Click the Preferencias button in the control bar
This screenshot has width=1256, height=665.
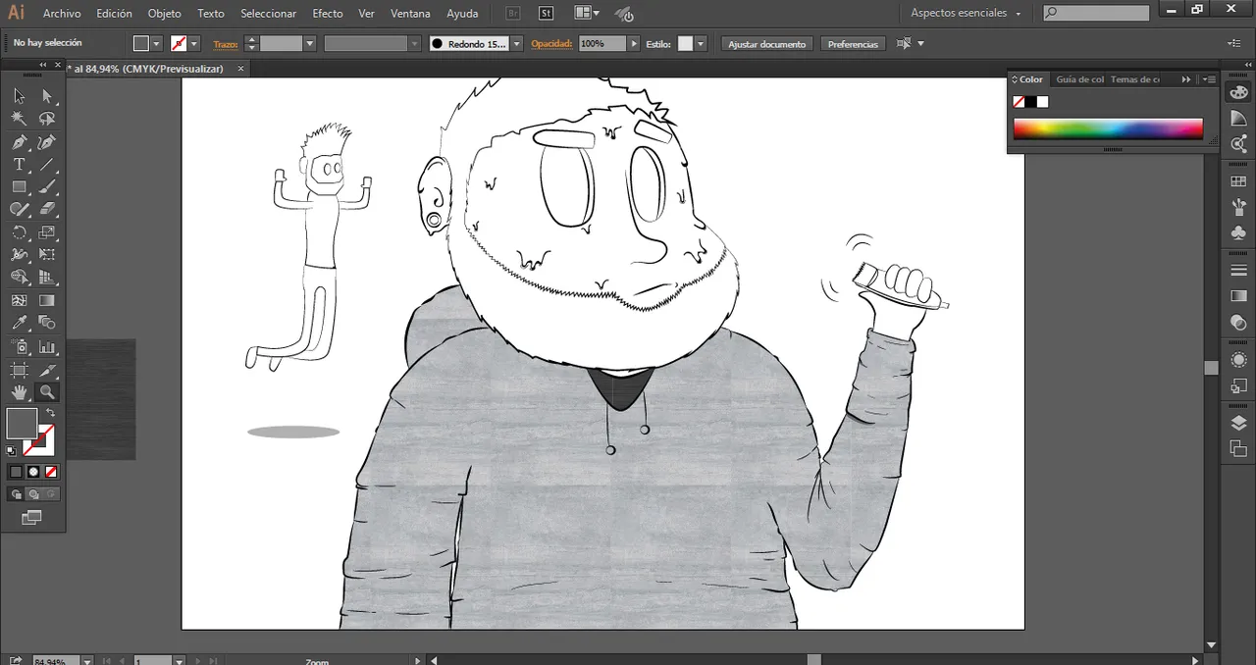(x=852, y=43)
